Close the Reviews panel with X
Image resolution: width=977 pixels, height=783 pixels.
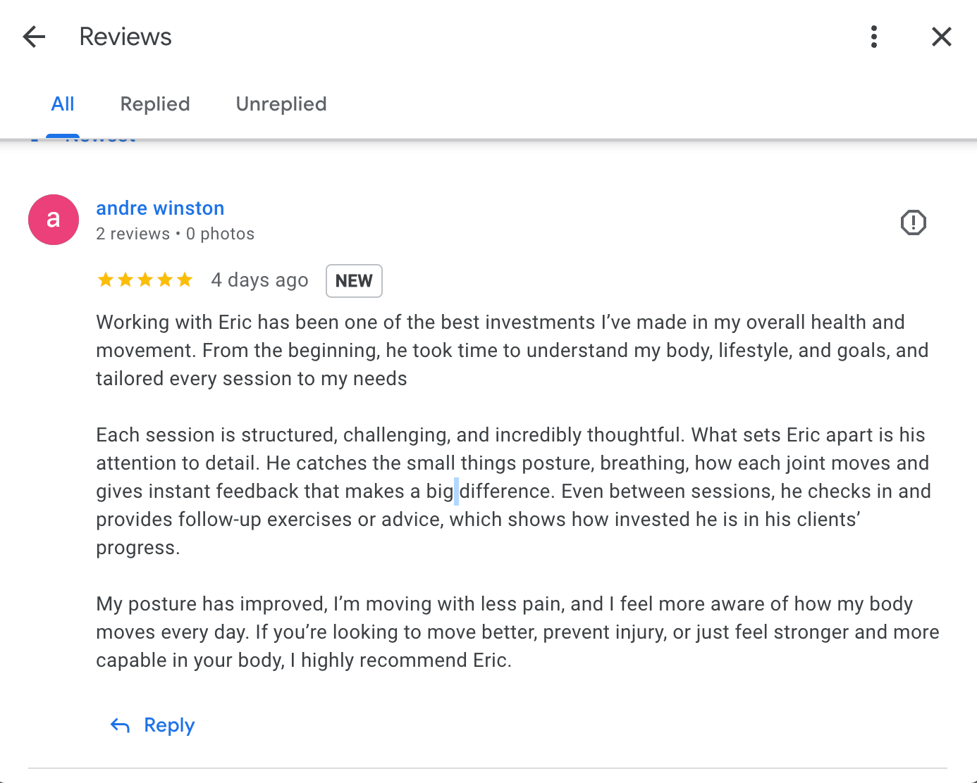[941, 37]
